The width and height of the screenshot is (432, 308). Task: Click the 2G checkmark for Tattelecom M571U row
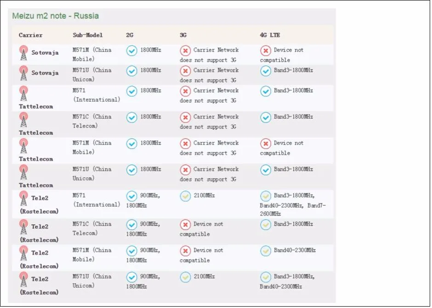132,170
